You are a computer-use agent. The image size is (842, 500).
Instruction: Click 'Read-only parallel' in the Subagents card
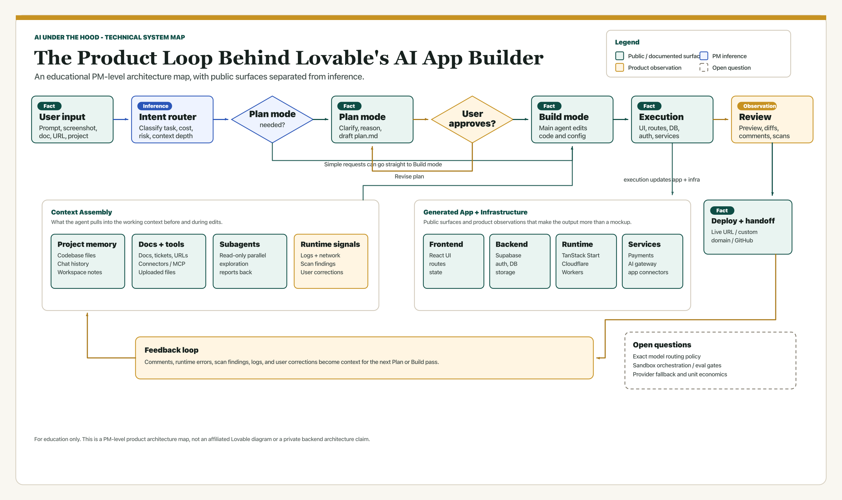243,255
